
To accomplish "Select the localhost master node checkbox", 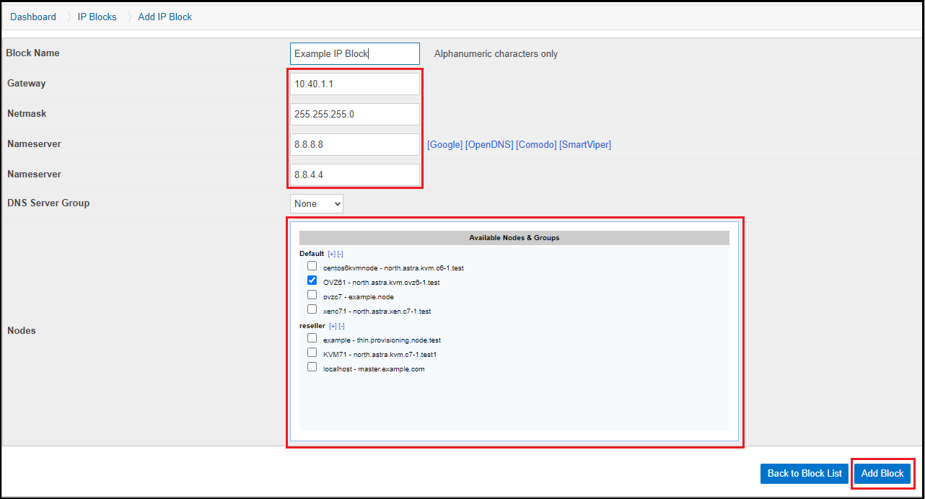I will [x=312, y=366].
